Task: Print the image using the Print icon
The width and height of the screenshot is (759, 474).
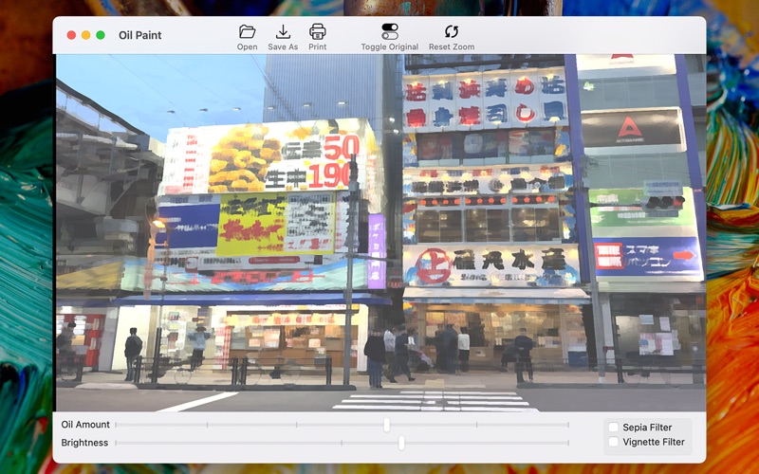Action: click(318, 32)
